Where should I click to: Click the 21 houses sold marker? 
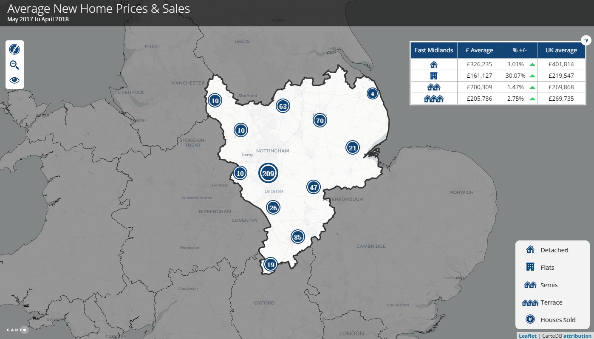tap(352, 148)
